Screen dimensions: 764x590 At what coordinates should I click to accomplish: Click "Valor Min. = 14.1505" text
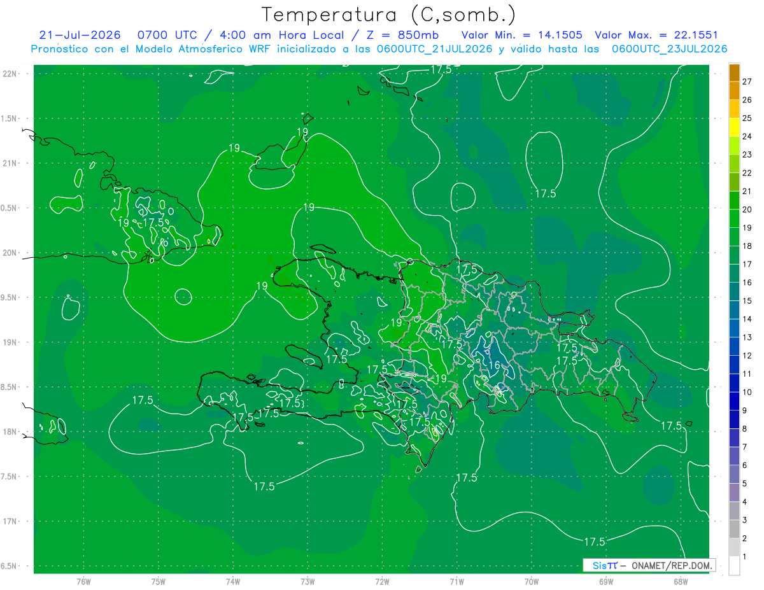click(x=522, y=35)
